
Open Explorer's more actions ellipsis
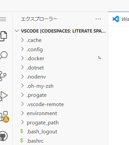click(98, 19)
